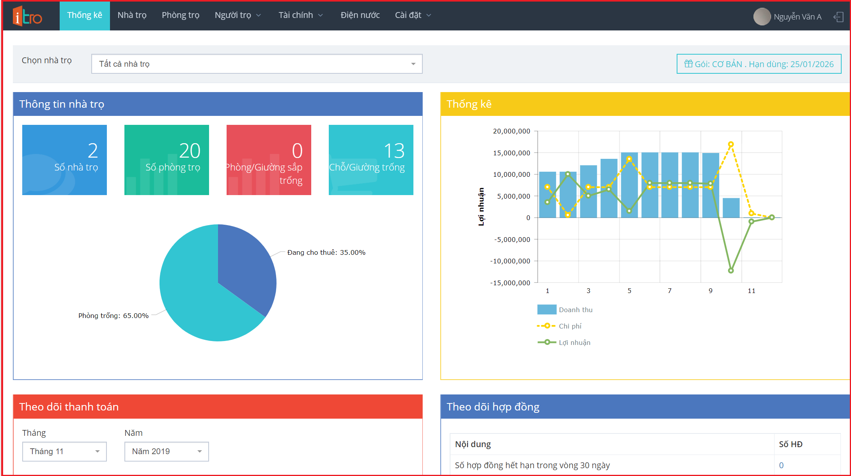Click the Số nhà trọ tile
The height and width of the screenshot is (476, 851).
click(64, 160)
